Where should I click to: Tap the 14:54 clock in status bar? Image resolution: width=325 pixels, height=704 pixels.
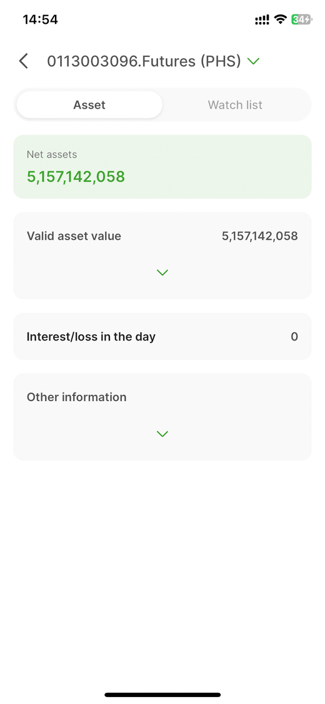tap(41, 19)
